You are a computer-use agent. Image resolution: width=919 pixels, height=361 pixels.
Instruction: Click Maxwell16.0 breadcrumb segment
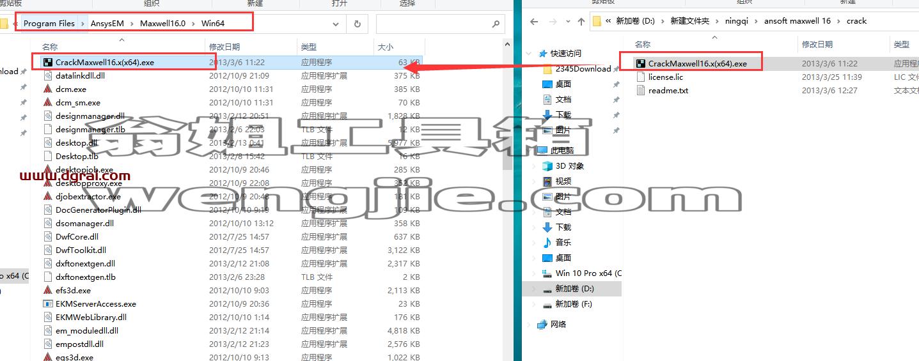162,24
